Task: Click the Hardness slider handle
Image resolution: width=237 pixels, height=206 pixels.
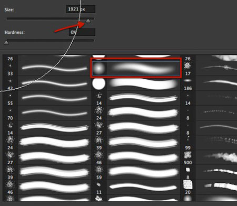Action: (6, 43)
